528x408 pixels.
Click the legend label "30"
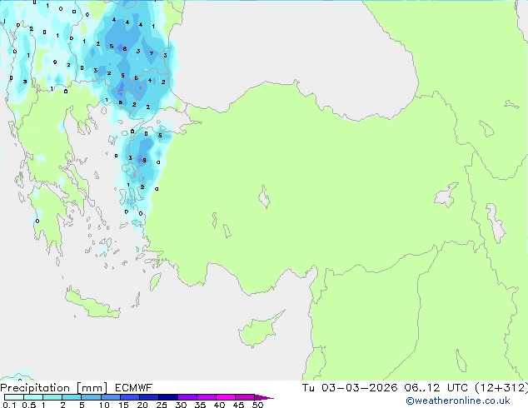[x=181, y=405]
